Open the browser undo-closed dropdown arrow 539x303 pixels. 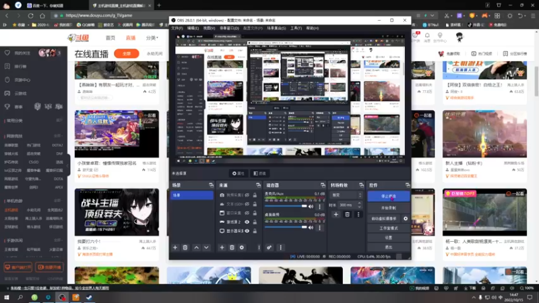[x=526, y=15]
